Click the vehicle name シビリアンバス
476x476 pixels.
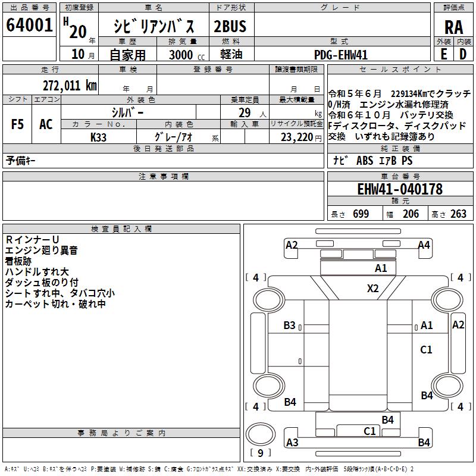coord(154,26)
